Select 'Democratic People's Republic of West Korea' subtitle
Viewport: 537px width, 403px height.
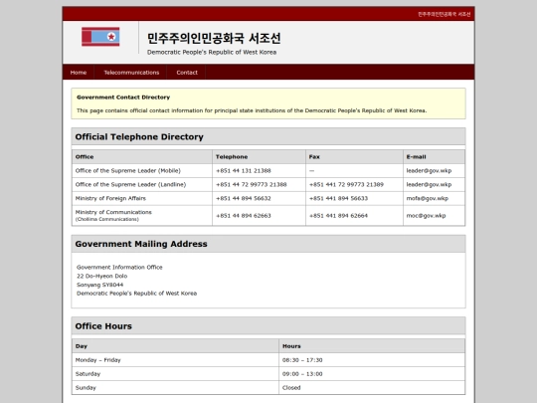[212, 52]
